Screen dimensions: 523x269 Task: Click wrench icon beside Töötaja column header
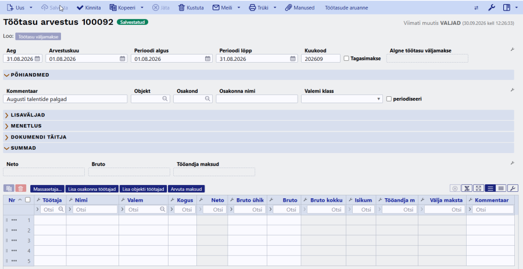(x=38, y=200)
